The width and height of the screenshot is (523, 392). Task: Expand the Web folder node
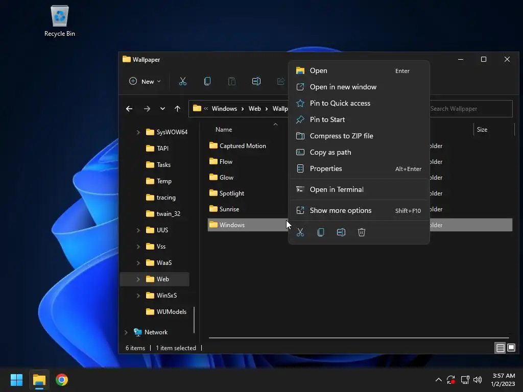coord(138,279)
